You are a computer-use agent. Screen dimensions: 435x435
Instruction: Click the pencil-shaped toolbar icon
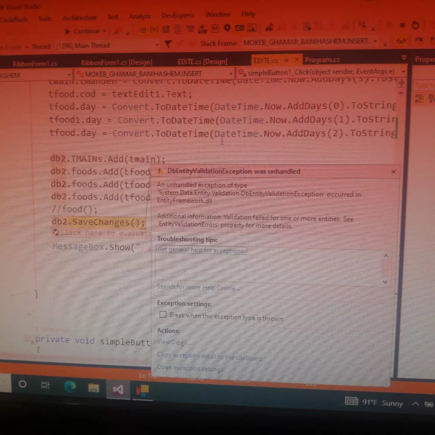(x=269, y=27)
